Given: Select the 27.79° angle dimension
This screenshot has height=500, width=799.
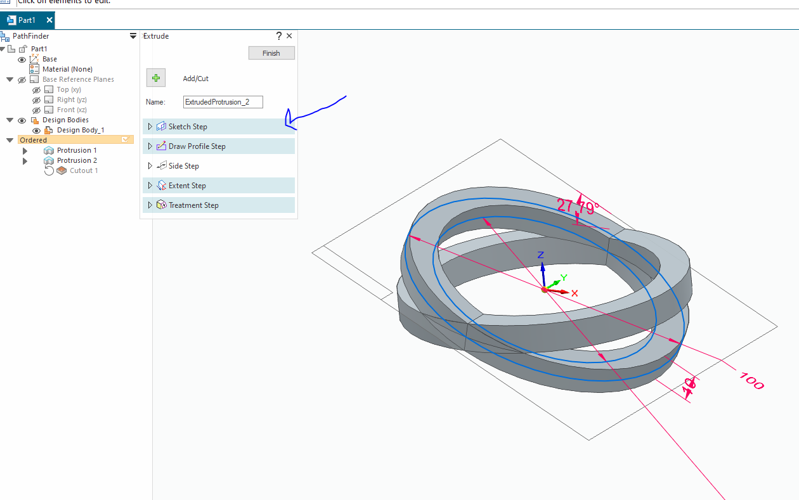Looking at the screenshot, I should click(x=578, y=205).
